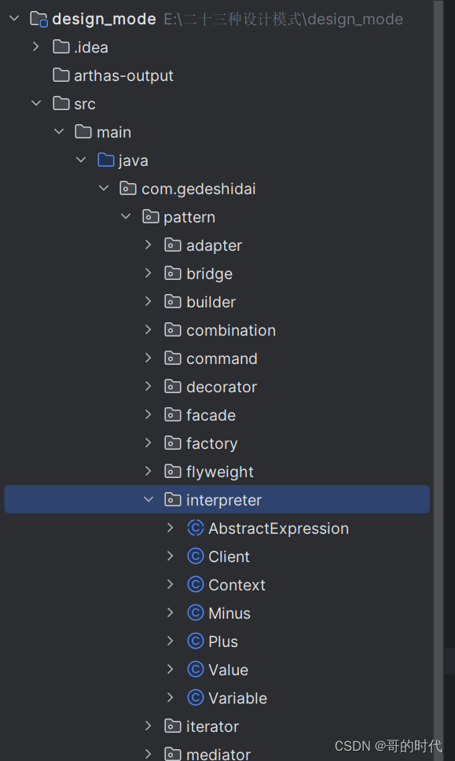Viewport: 455px width, 761px height.
Task: Click the interpreter package icon
Action: [173, 499]
